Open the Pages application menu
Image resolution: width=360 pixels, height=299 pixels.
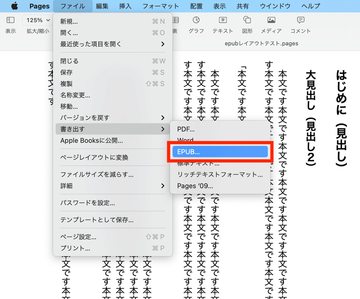(x=40, y=6)
